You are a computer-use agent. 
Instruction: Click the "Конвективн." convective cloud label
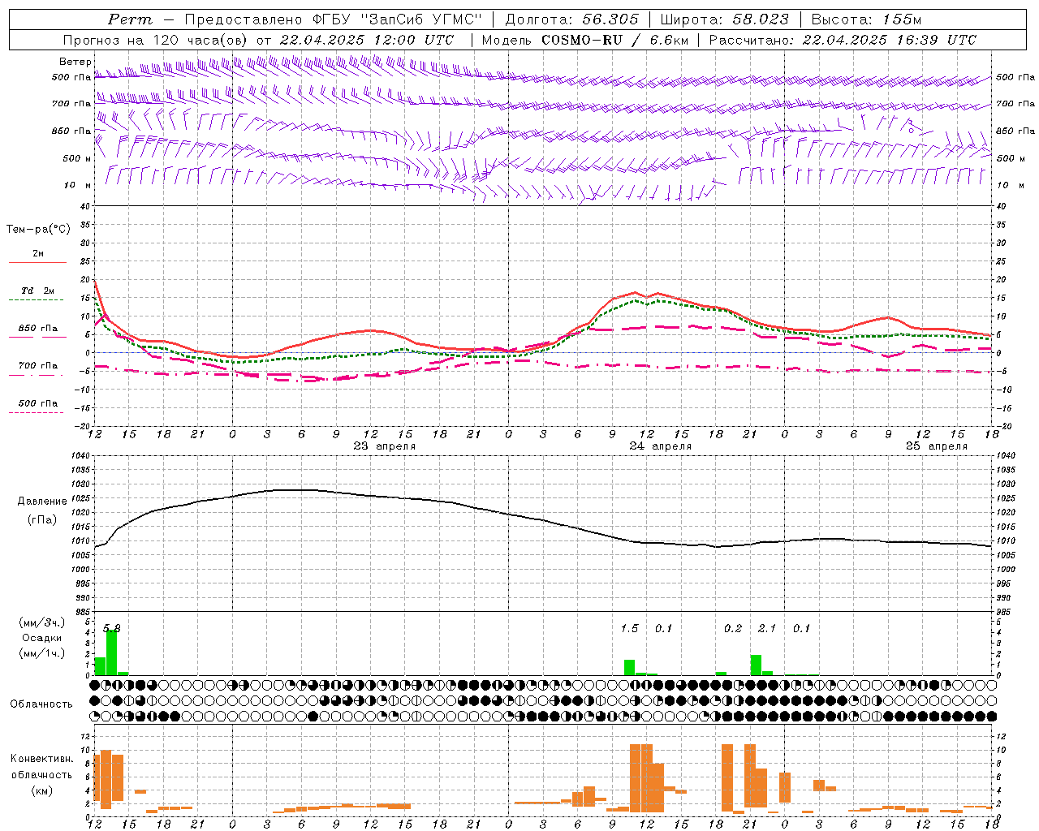[42, 759]
